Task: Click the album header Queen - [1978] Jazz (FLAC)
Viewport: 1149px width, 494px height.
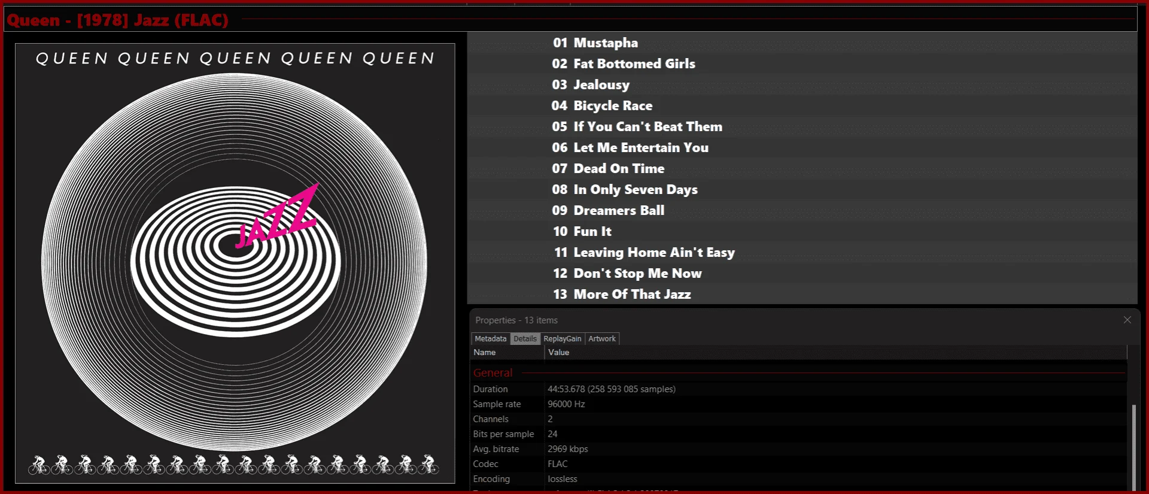Action: pos(117,20)
